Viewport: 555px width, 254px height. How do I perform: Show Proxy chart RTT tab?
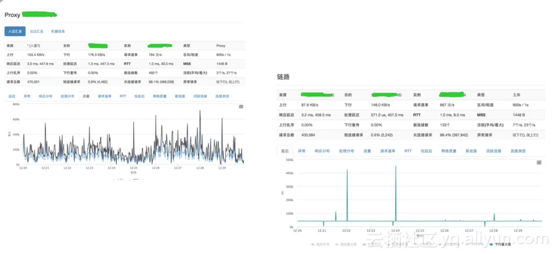(123, 96)
